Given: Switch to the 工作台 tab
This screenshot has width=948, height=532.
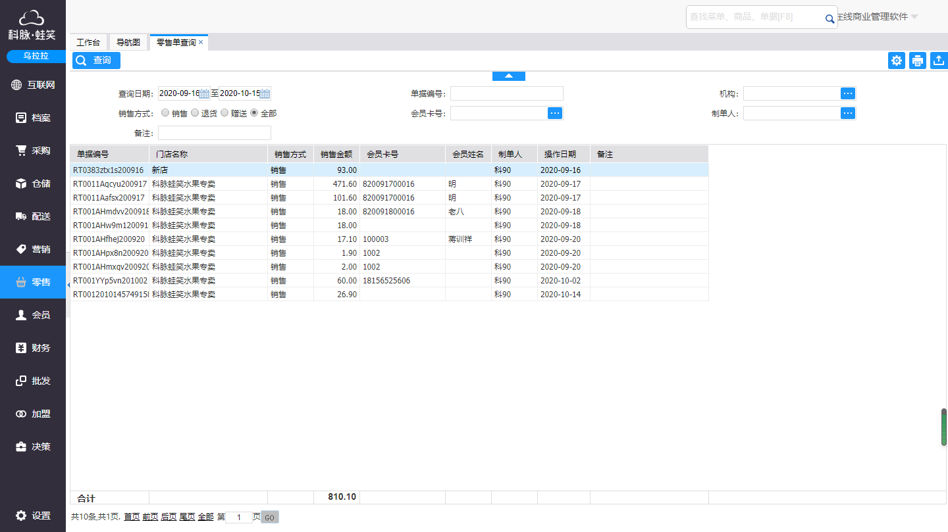Looking at the screenshot, I should (88, 42).
